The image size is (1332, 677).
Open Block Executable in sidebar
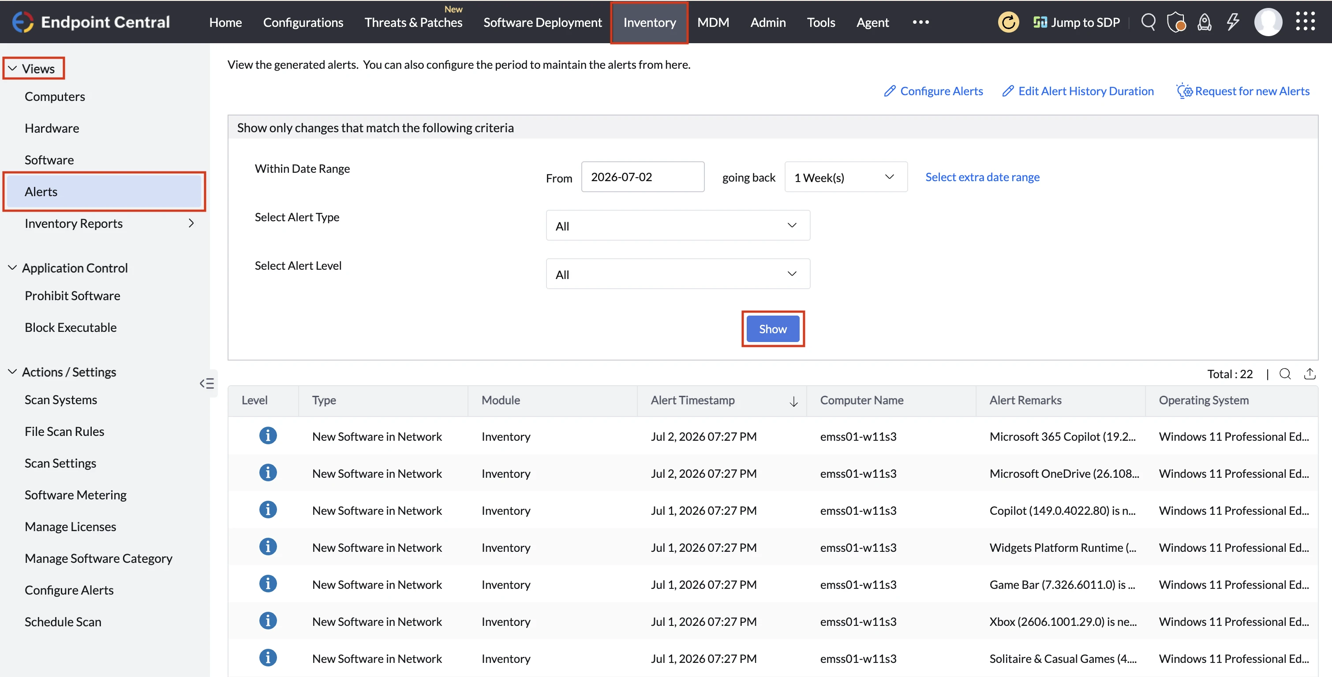[71, 327]
